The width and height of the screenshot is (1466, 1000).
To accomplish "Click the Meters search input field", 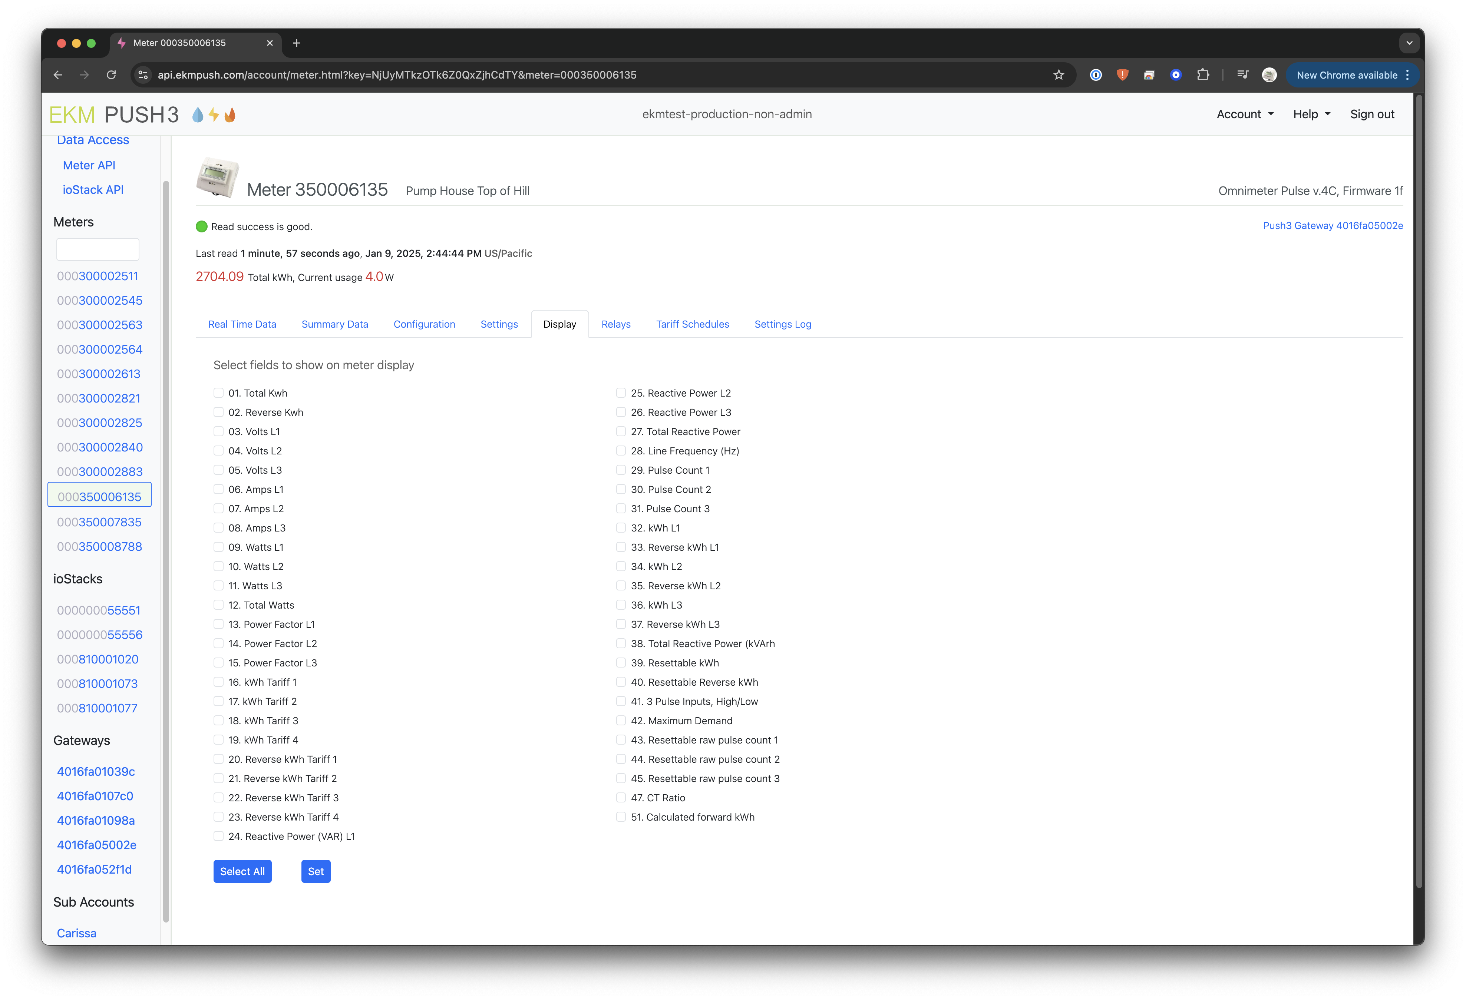I will click(x=98, y=249).
